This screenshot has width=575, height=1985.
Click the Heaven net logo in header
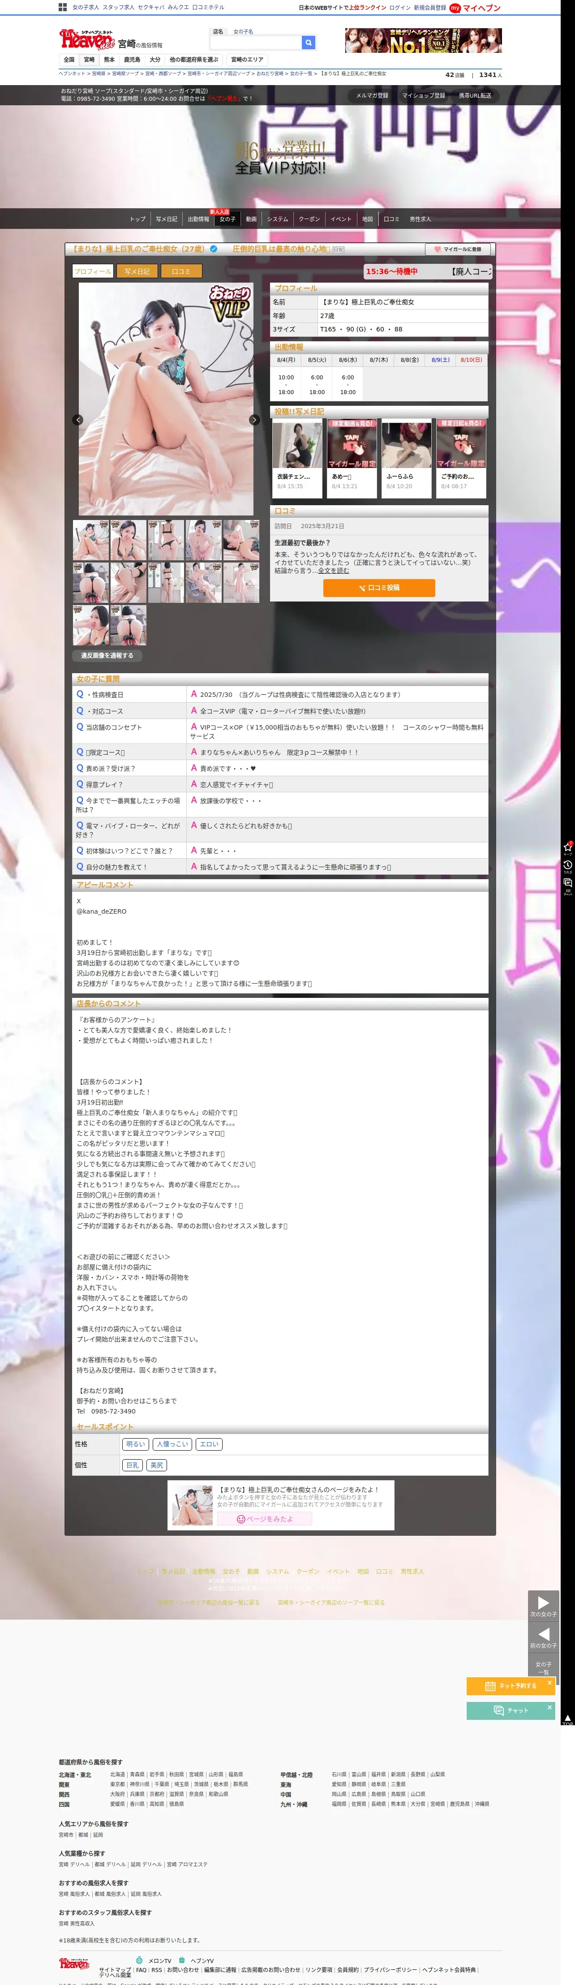coord(86,39)
